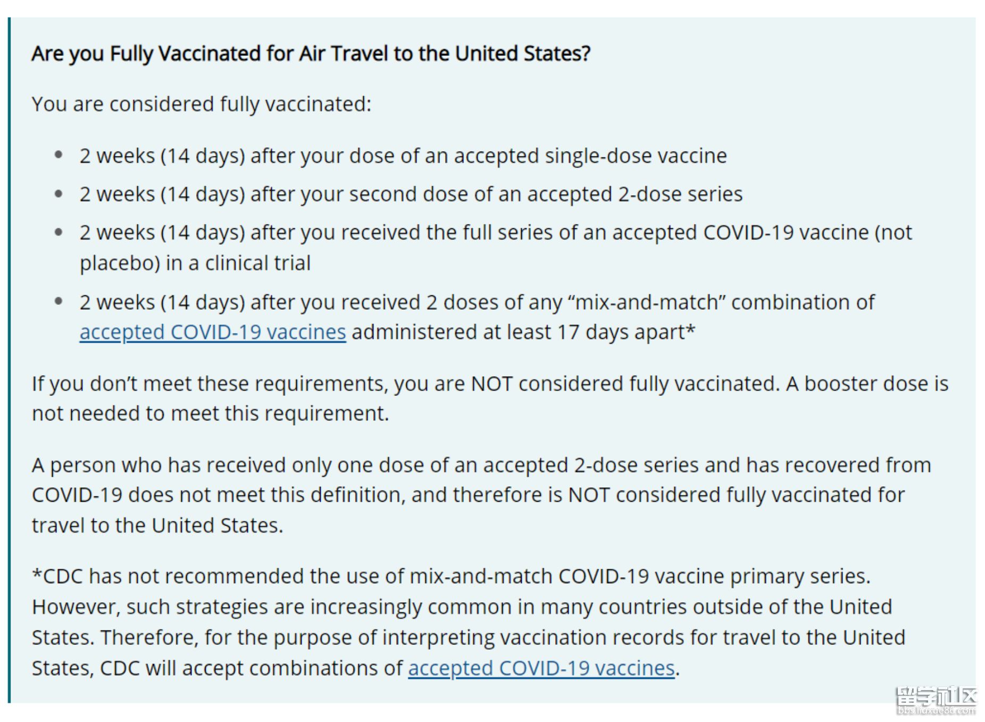
Task: Click the asterisk after '17 days apart'
Action: (690, 330)
